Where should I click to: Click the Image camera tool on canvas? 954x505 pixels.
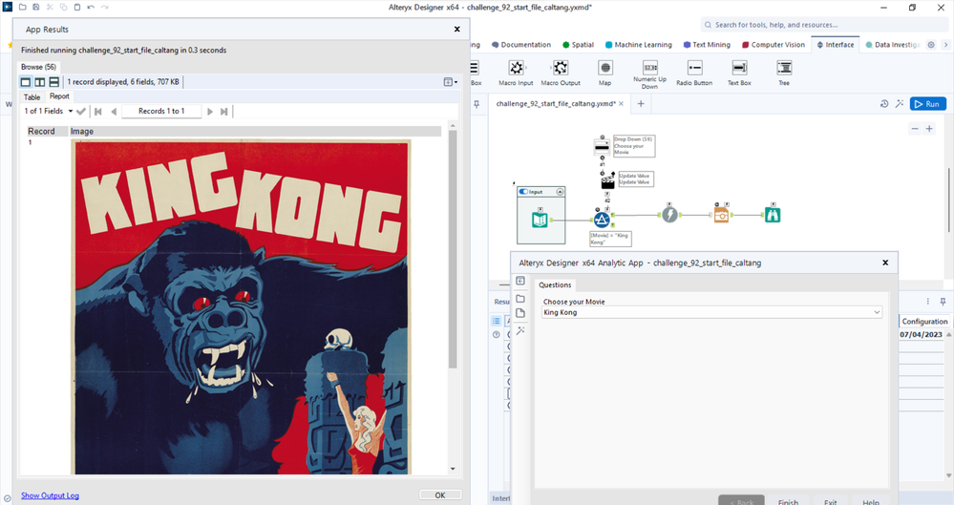721,215
